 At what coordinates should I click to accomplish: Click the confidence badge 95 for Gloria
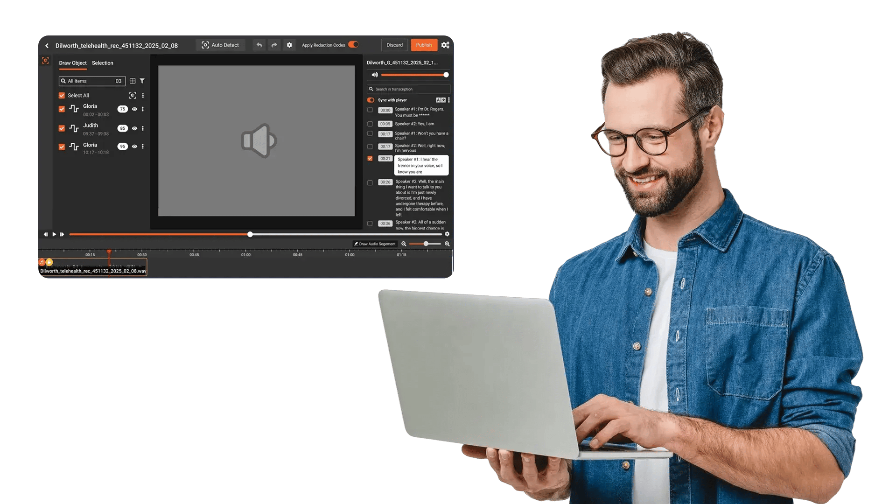122,147
